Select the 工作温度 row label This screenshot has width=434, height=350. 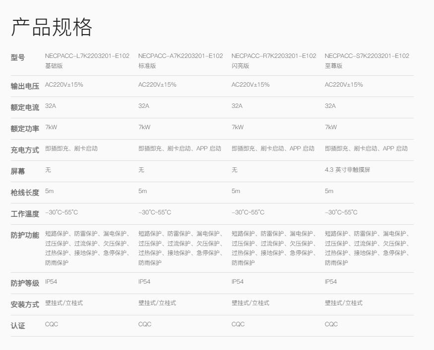[x=25, y=214]
